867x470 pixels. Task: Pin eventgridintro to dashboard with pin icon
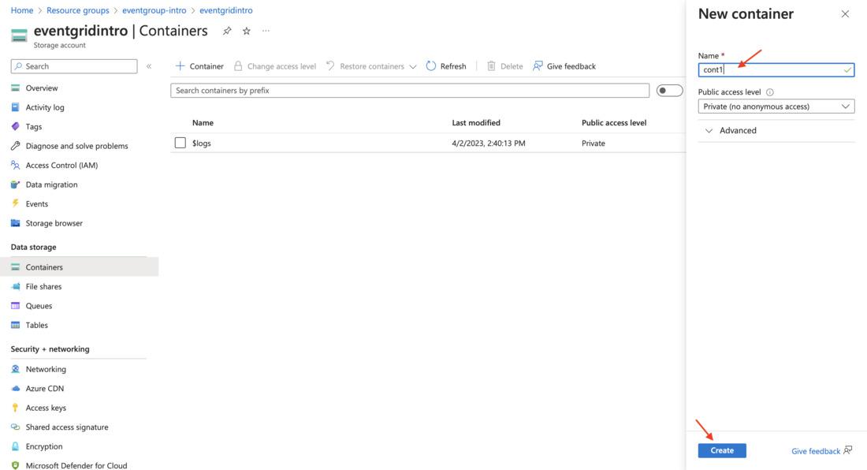pos(227,31)
